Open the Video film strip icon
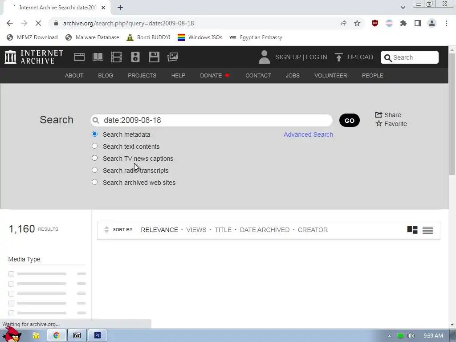 (x=117, y=57)
